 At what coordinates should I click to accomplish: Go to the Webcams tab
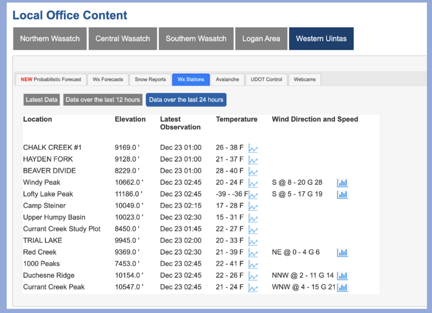[305, 79]
